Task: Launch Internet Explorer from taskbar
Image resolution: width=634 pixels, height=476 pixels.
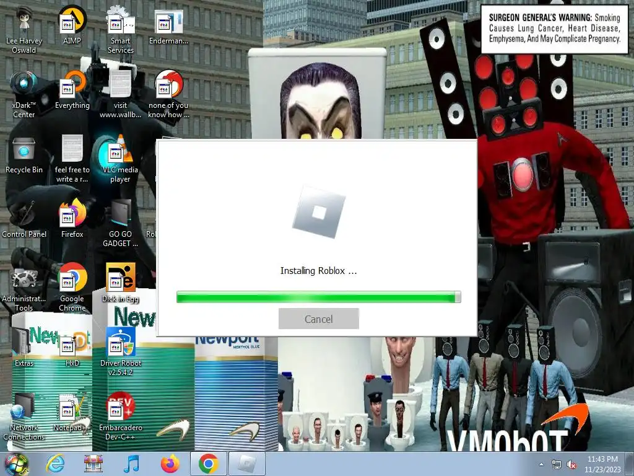Action: [x=55, y=464]
